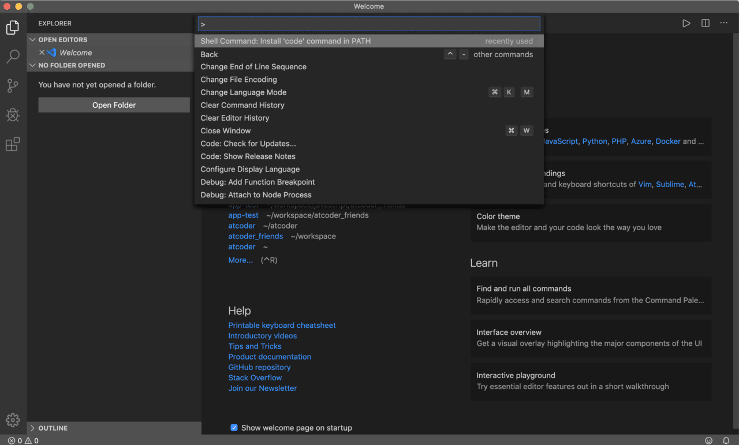Open the Extensions view icon
Image resolution: width=739 pixels, height=445 pixels.
point(13,144)
